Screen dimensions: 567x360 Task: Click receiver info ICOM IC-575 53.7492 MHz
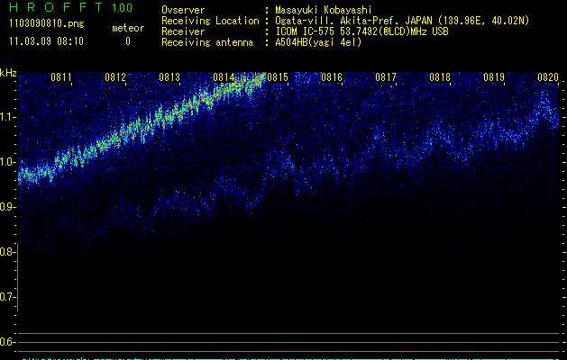coord(361,31)
